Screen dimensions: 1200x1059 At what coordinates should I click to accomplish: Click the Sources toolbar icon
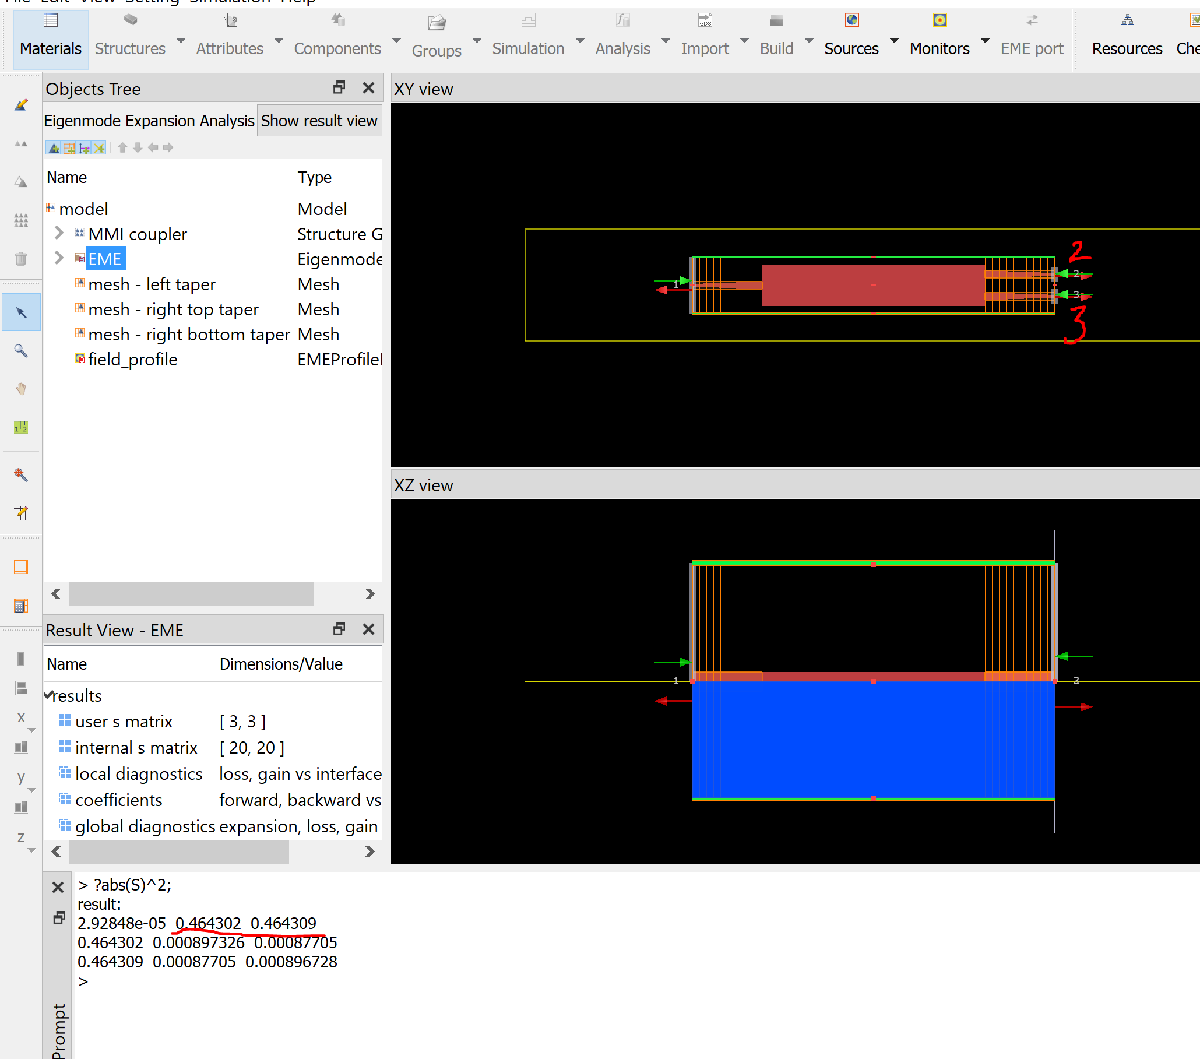[x=851, y=21]
